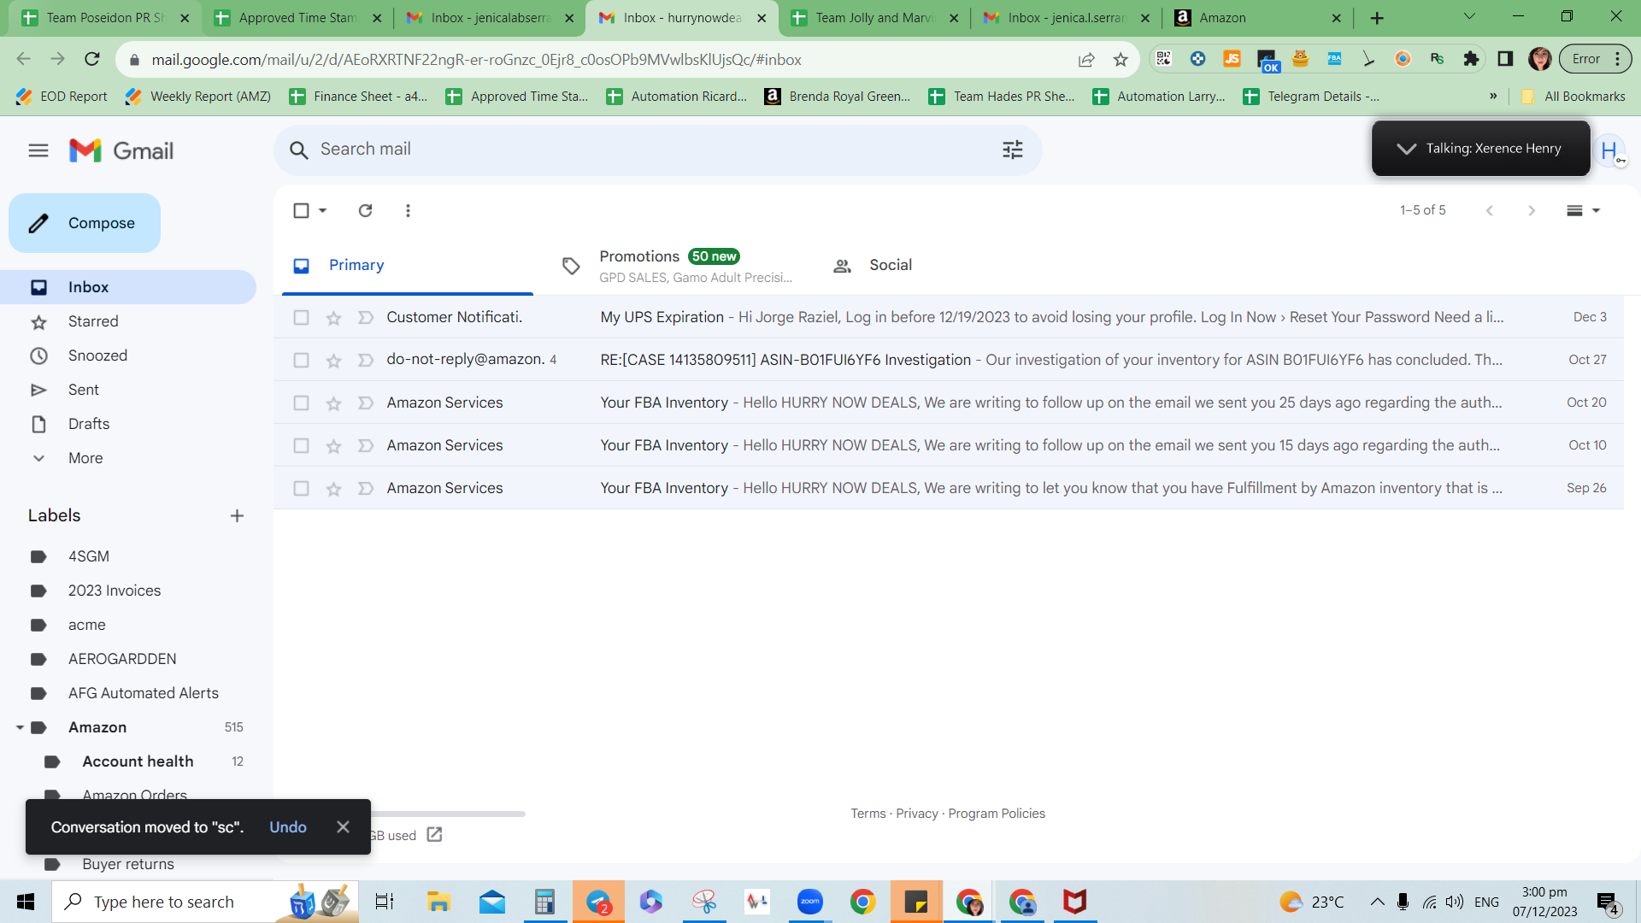Viewport: 1641px width, 923px height.
Task: Undo moving conversation to sc
Action: (288, 827)
